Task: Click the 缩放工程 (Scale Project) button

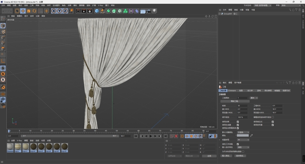Action: click(x=235, y=101)
